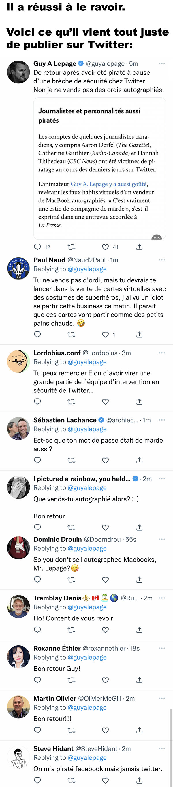
Task: Like Roxanne Éthier's 'Bon retour Guy!' tweet
Action: pos(106,680)
